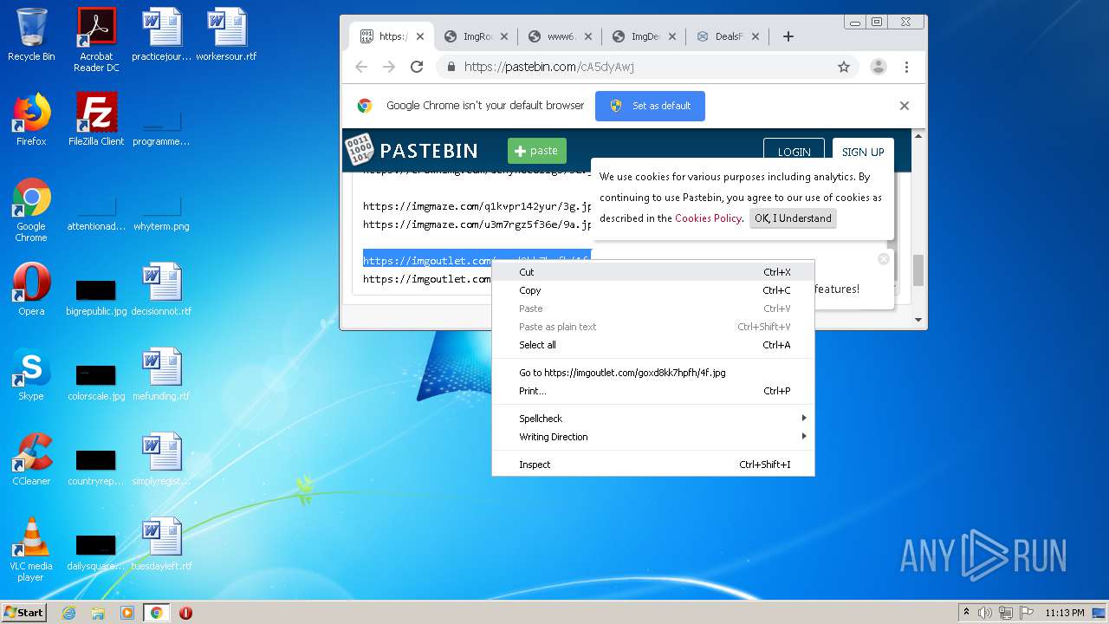This screenshot has width=1109, height=624.
Task: Click the taskbar clock 11:13 PM
Action: click(1065, 613)
